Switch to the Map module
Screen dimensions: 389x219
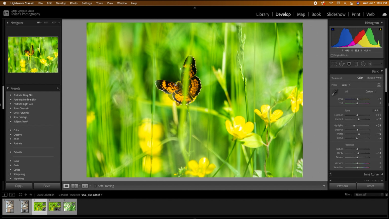pos(301,14)
